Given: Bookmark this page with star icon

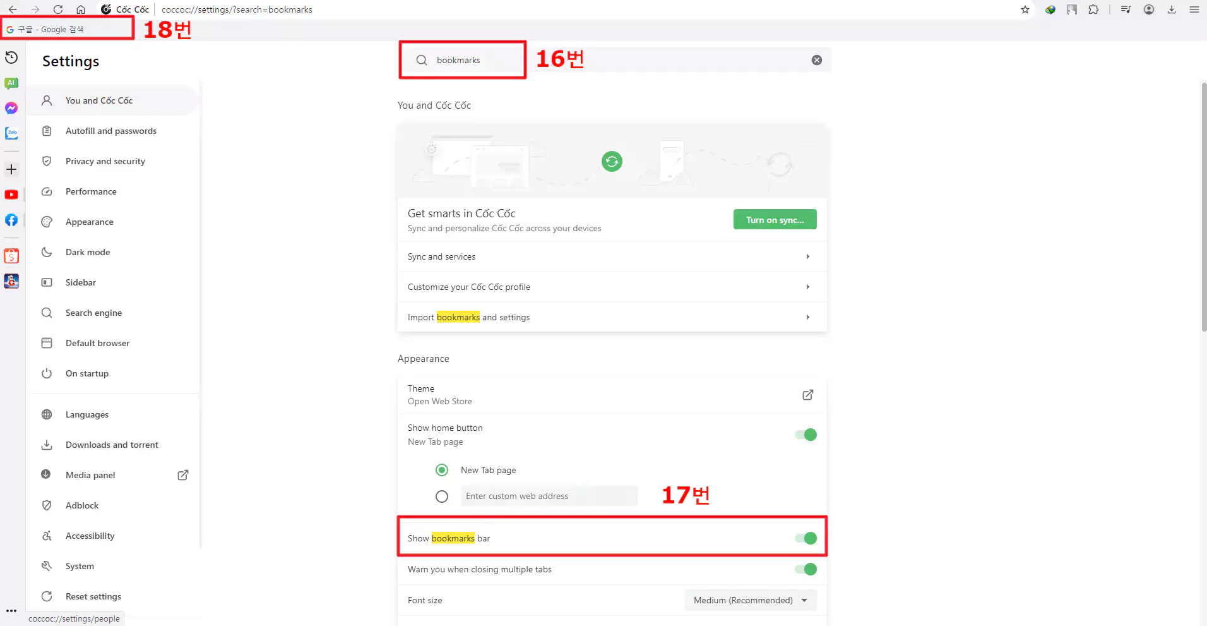Looking at the screenshot, I should (x=1025, y=9).
